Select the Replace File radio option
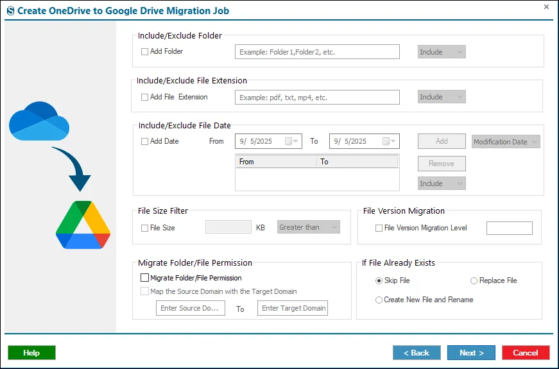Viewport: 559px width, 369px height. pos(474,281)
